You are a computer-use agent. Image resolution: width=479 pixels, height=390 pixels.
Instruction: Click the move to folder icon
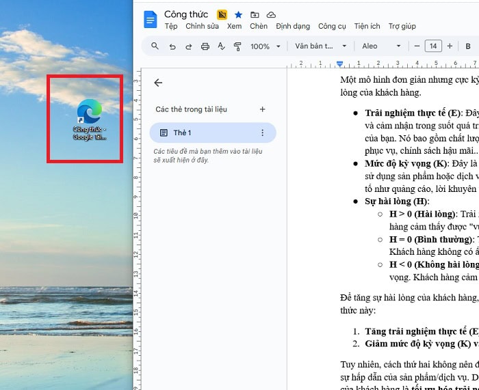[255, 14]
